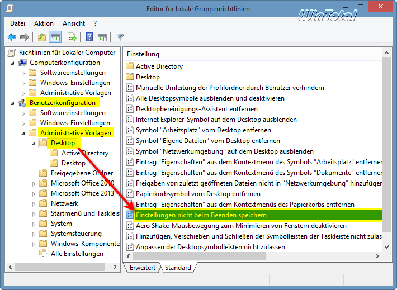Export list using the toolbar icon
397x290 pixels.
point(72,37)
